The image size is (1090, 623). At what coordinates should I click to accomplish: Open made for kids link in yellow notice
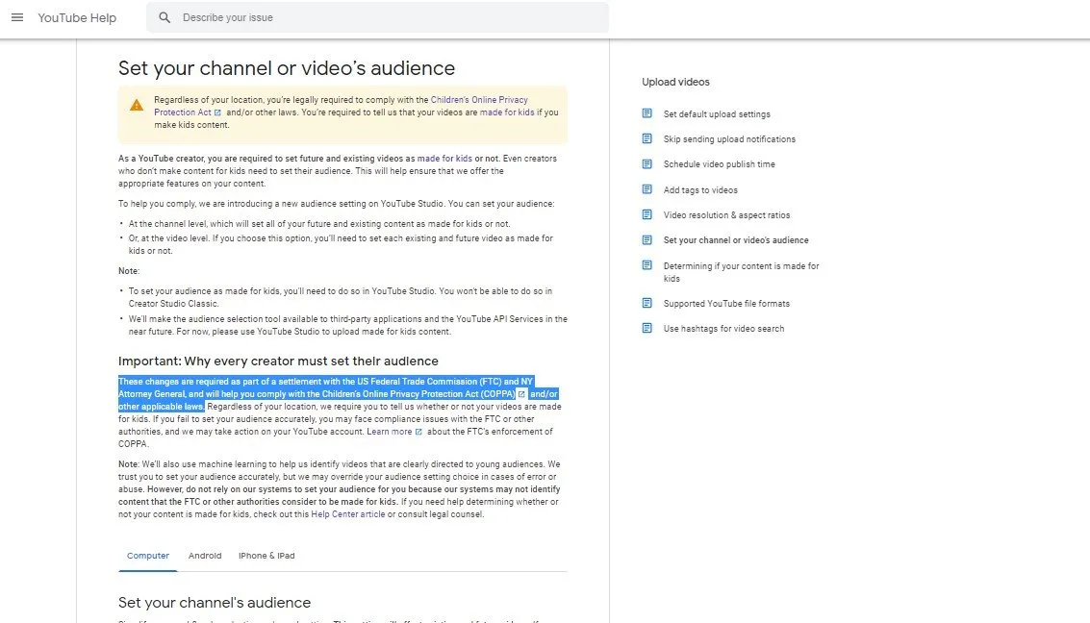(507, 112)
